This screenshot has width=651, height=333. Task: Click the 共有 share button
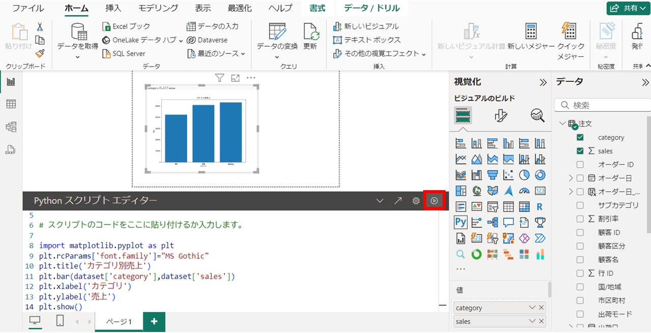tap(629, 8)
